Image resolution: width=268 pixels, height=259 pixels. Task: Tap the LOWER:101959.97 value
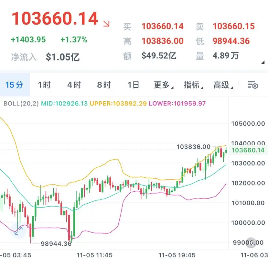tap(177, 103)
